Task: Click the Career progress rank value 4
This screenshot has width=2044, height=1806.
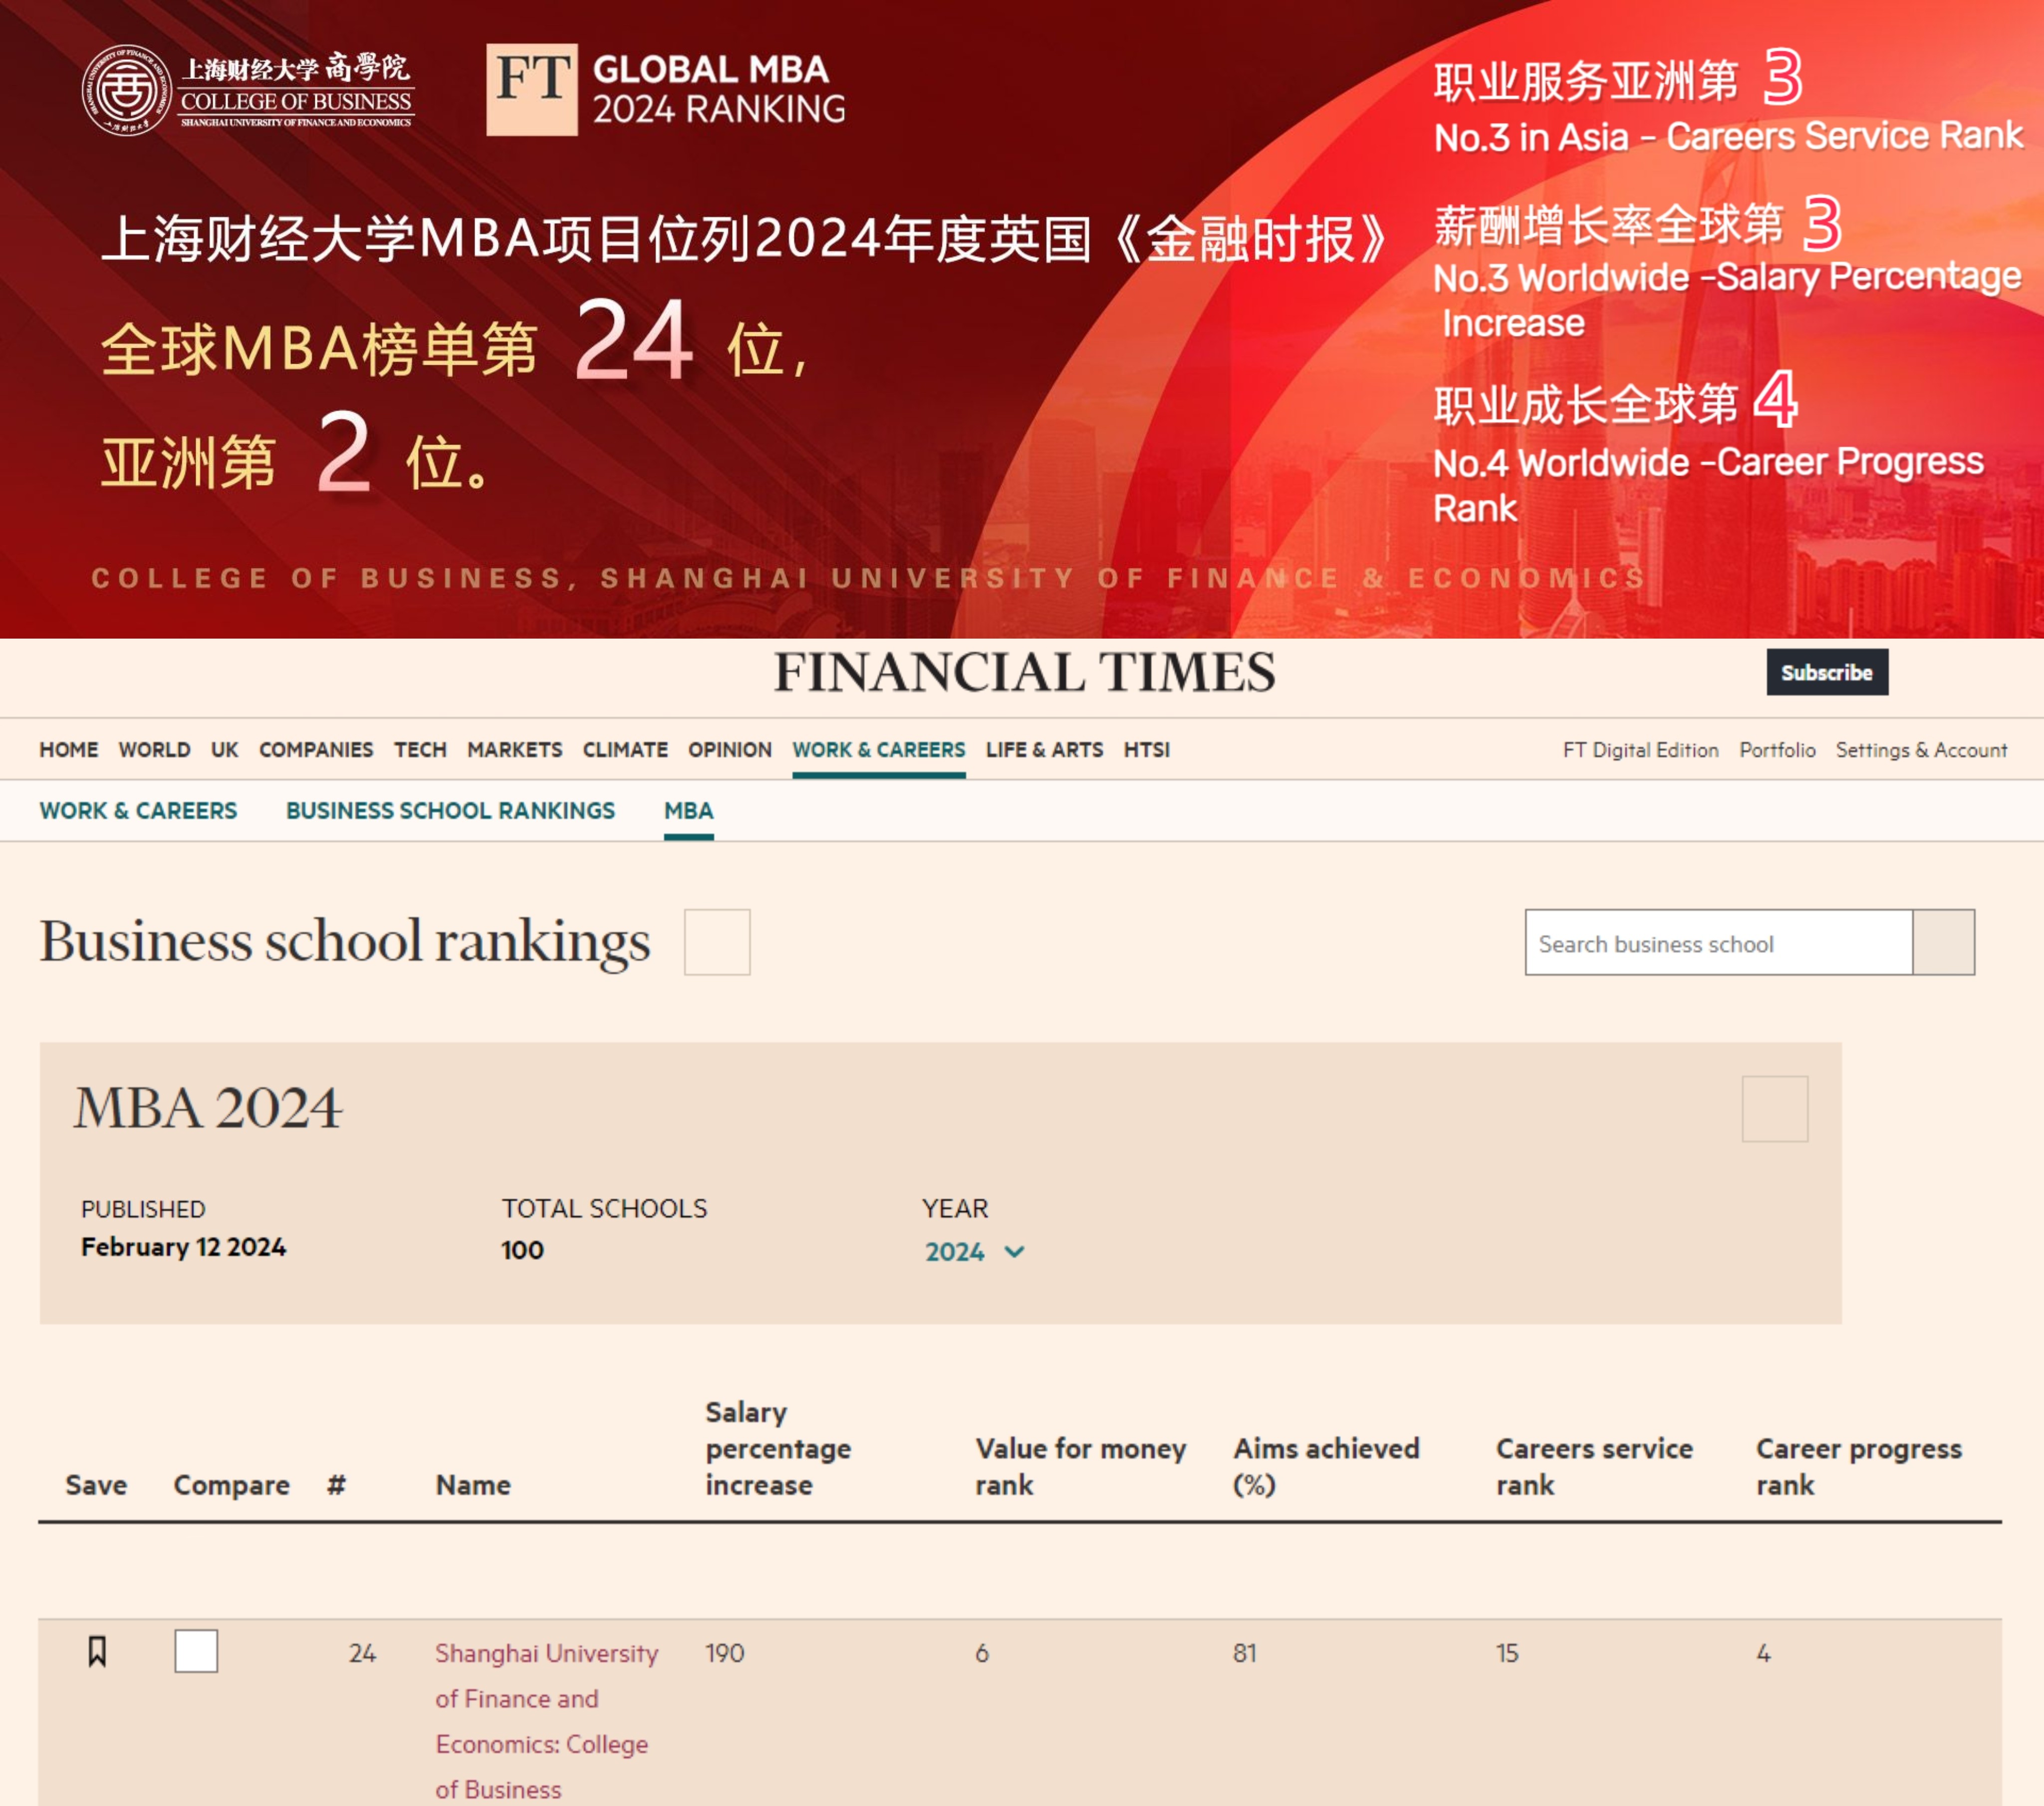Action: [1763, 1653]
